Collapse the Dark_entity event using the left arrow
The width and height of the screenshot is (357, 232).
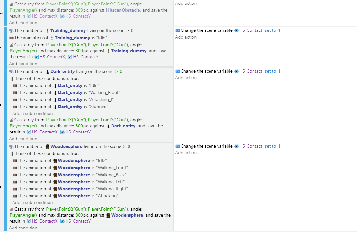click(x=1, y=105)
